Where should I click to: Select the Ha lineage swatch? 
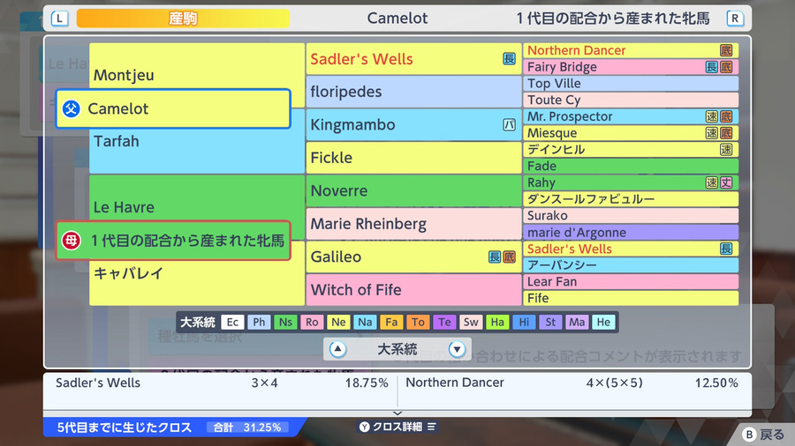[x=497, y=322]
